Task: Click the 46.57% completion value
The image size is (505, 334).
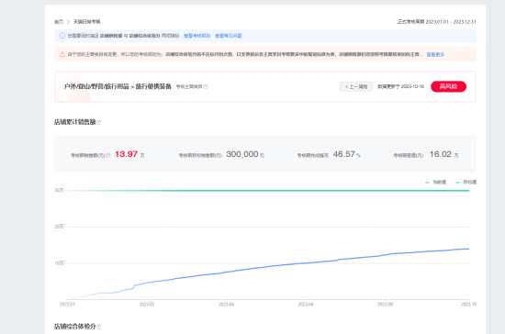Action: point(346,154)
